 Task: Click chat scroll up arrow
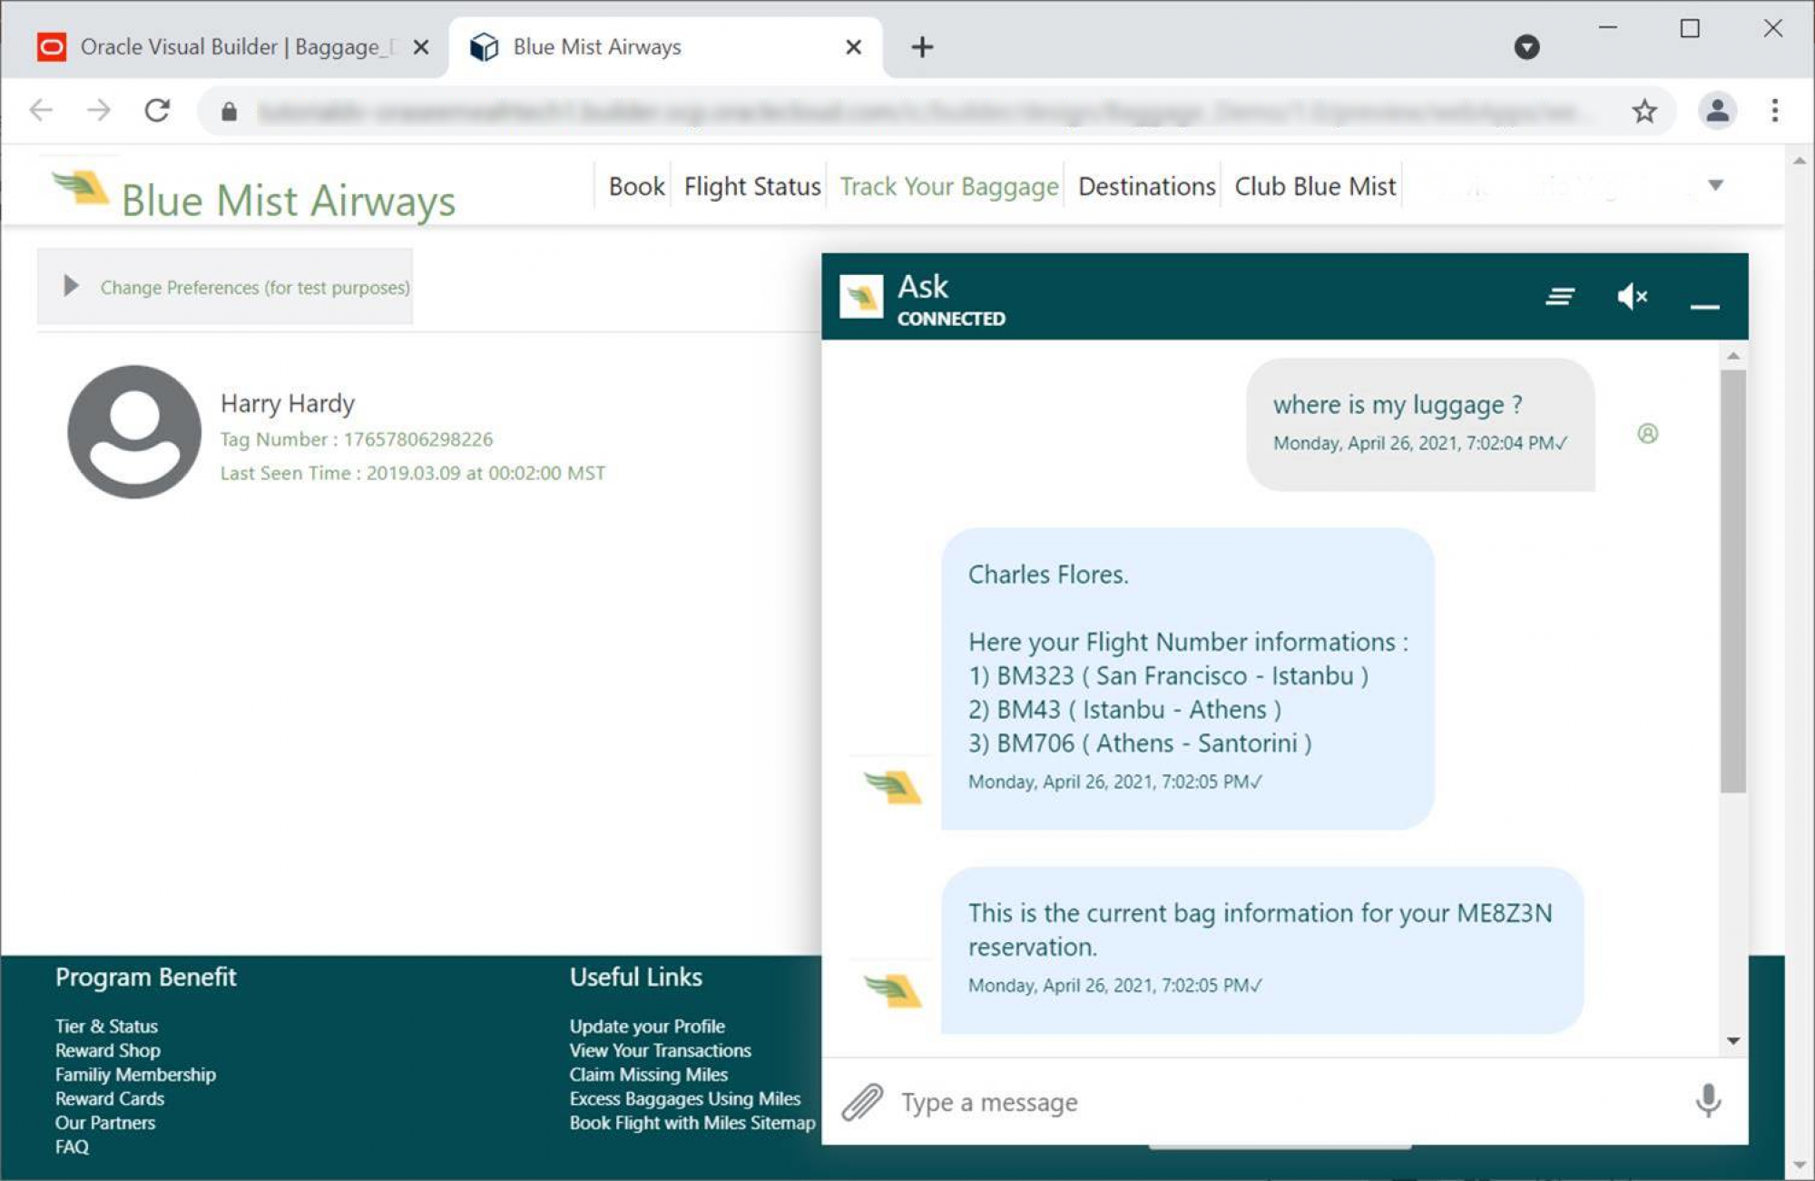point(1732,356)
